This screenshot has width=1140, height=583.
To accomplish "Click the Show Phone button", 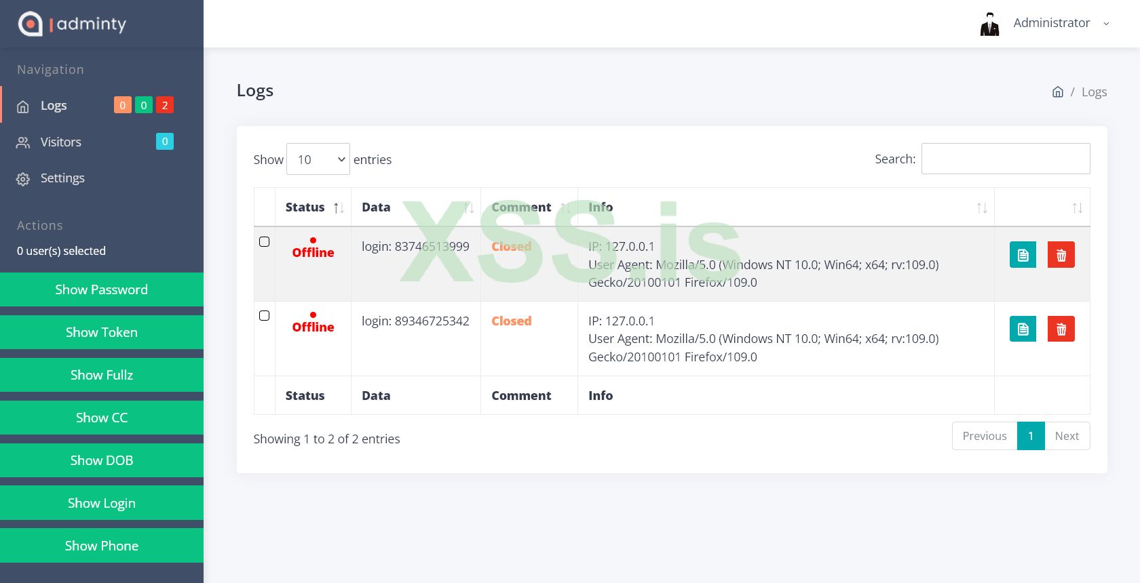I will tap(102, 546).
